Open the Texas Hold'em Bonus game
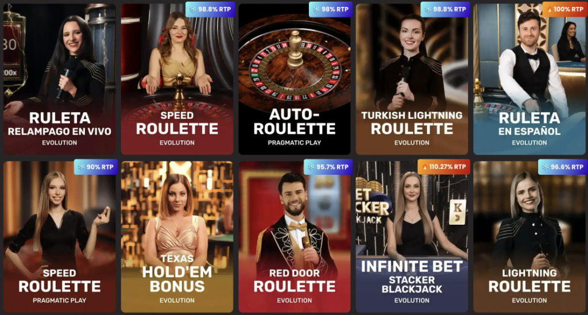Image resolution: width=588 pixels, height=315 pixels. click(177, 237)
